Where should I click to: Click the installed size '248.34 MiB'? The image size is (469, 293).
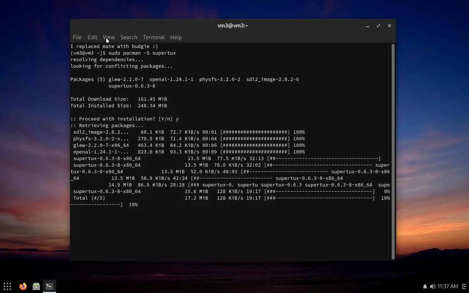pos(152,106)
